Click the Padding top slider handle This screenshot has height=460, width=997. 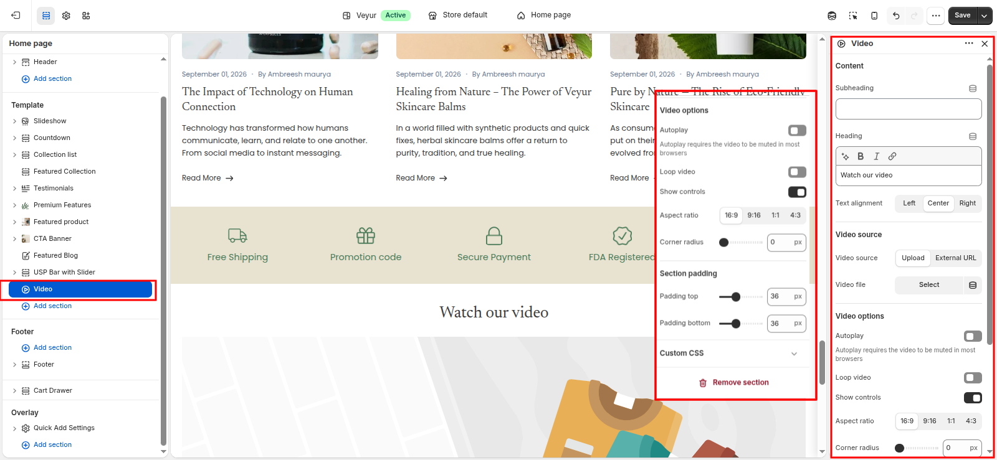click(x=736, y=297)
